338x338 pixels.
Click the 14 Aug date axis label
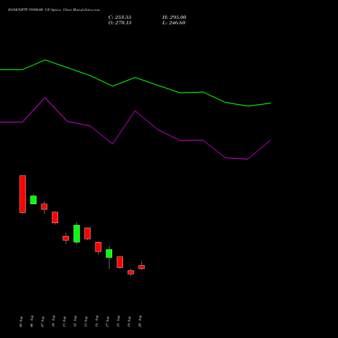(x=97, y=321)
